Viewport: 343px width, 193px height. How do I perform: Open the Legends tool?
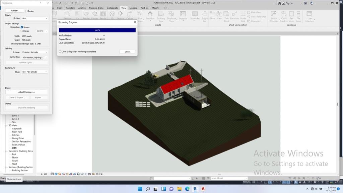pos(183,16)
